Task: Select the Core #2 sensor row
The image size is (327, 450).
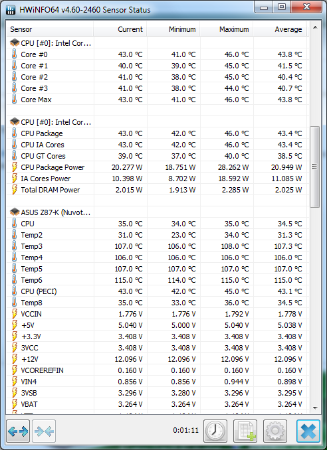Action: tap(157, 77)
